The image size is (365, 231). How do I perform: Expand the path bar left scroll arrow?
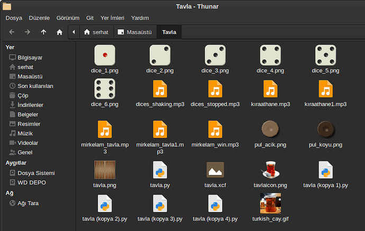coord(74,32)
